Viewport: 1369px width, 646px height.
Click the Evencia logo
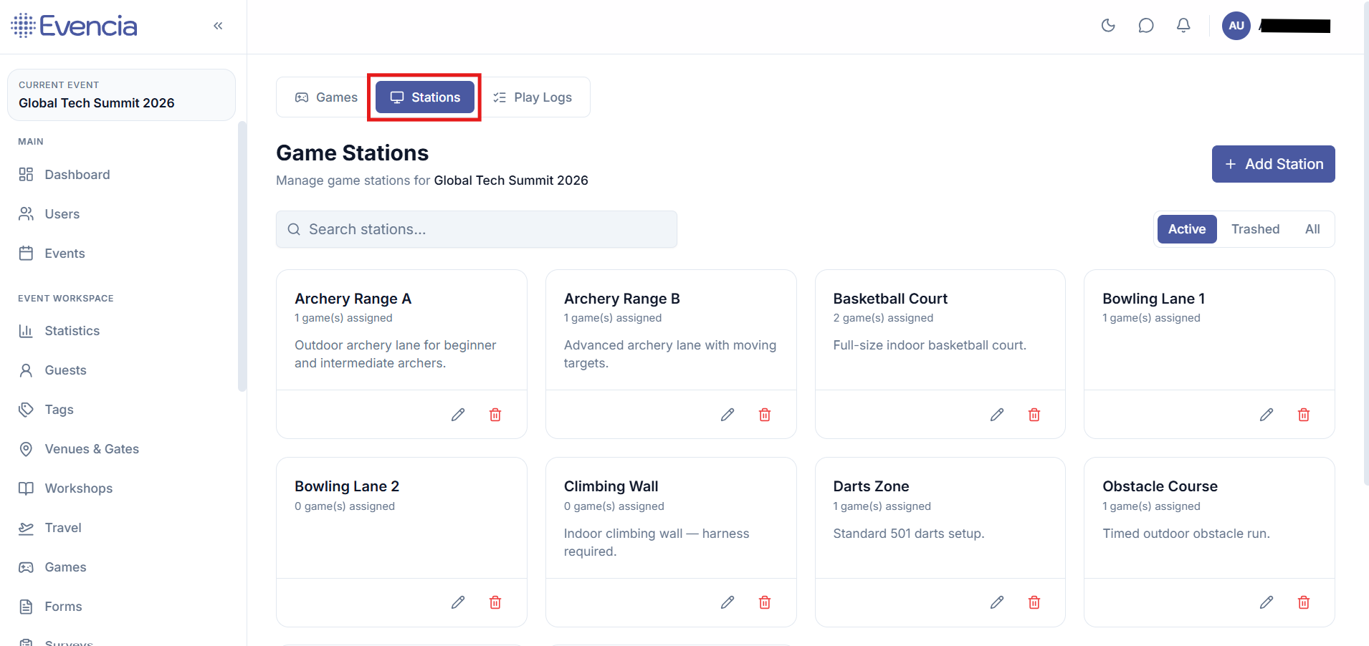click(x=74, y=26)
